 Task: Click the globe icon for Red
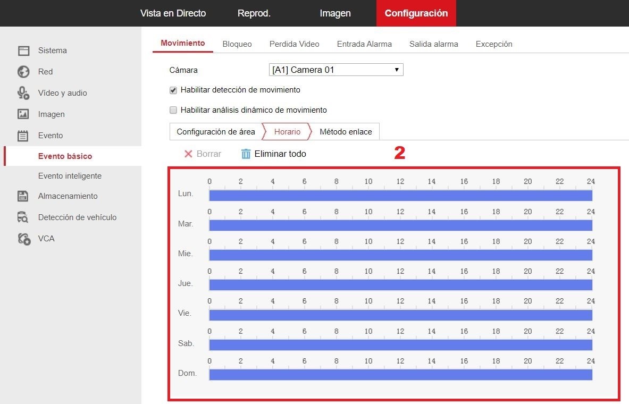[23, 72]
